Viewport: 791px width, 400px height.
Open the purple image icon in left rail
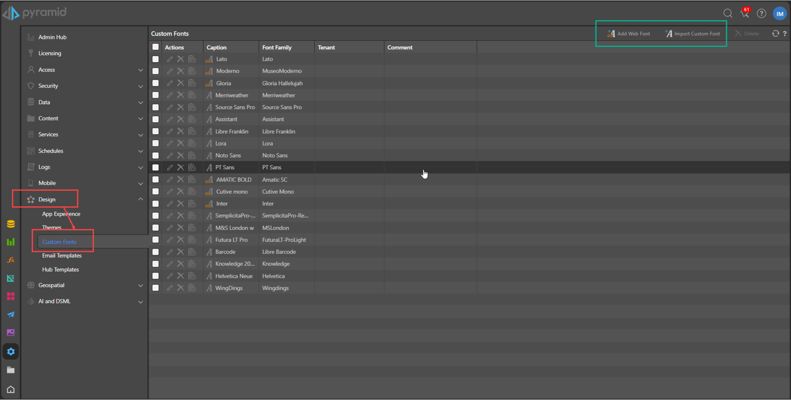(11, 332)
